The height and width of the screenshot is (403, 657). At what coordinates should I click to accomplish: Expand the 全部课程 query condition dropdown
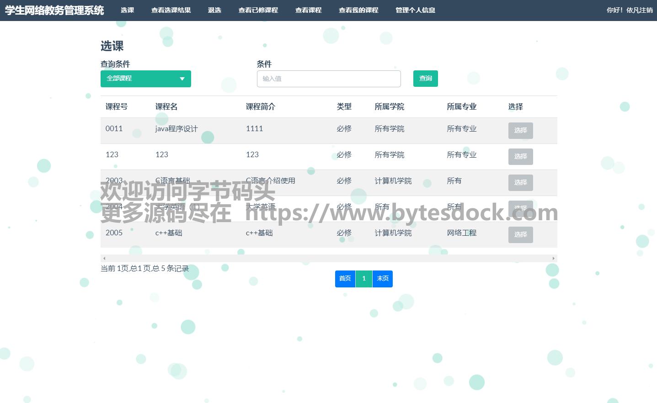point(145,79)
